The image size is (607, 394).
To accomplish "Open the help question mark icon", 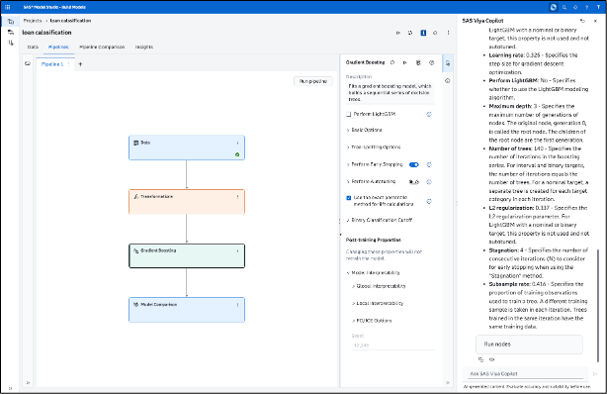I will click(587, 7).
